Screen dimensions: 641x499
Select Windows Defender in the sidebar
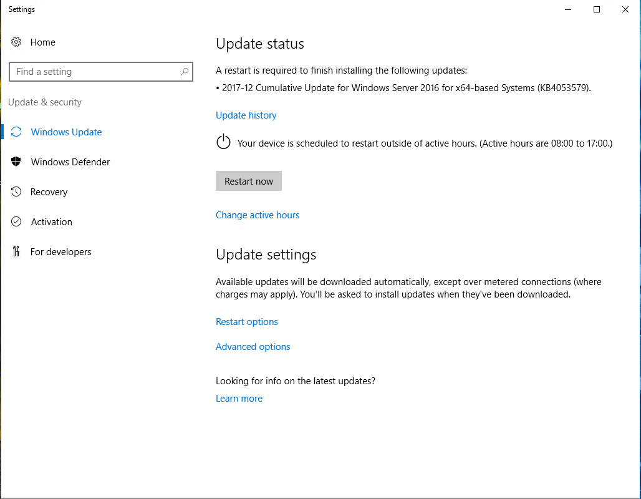point(69,162)
